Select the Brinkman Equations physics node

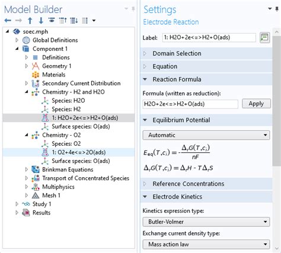tap(68, 169)
